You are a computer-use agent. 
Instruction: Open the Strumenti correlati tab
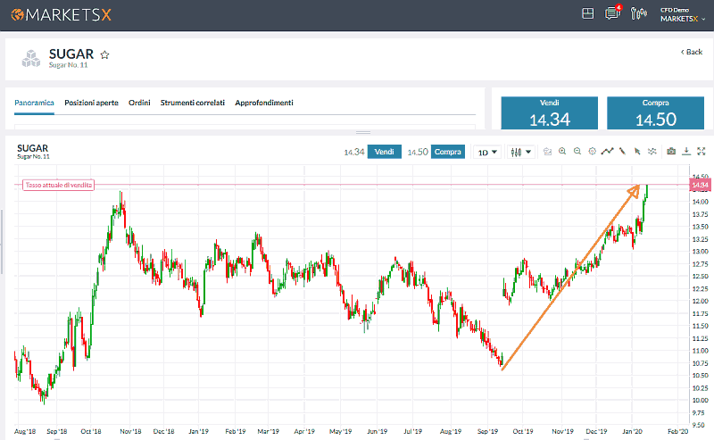click(193, 103)
